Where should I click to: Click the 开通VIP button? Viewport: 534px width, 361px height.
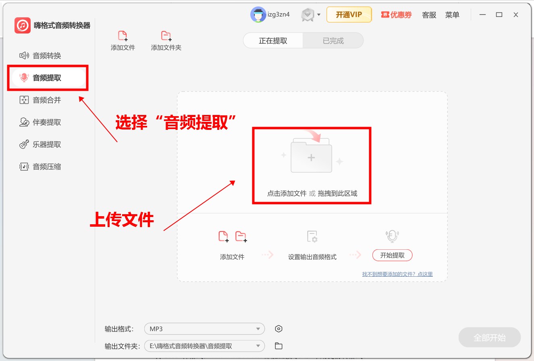[349, 15]
